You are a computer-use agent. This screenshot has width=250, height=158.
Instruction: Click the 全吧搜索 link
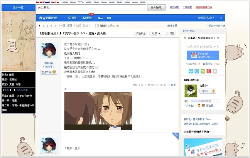point(187,7)
